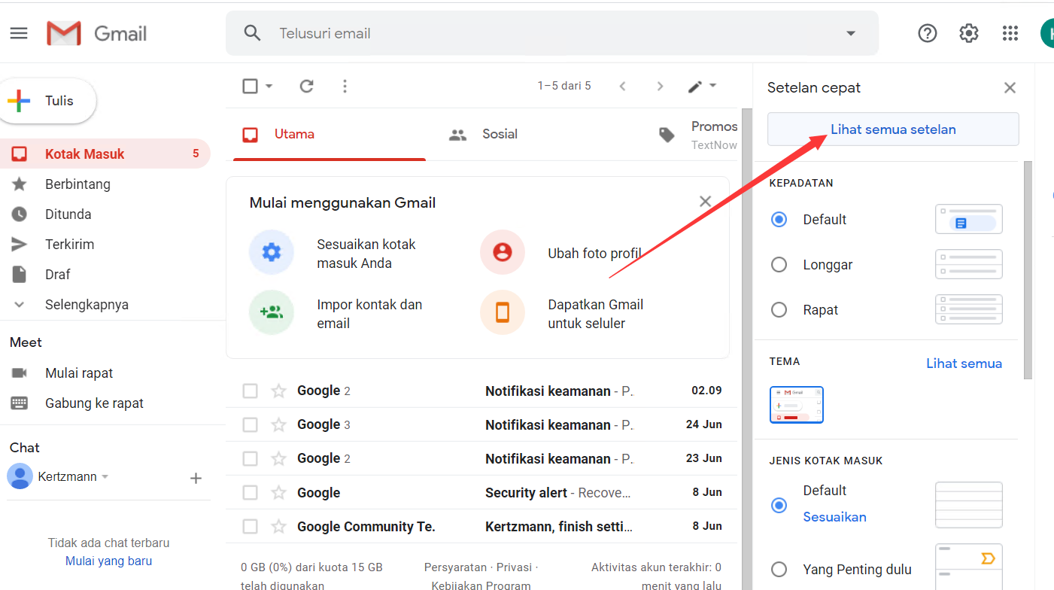
Task: Select the current theme thumbnail
Action: 797,405
